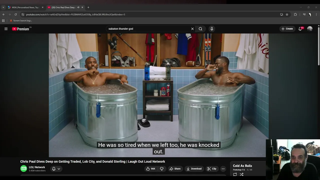Open the apps grid in the bookmarks bar
Viewport: 320px width, 180px height.
3,21
